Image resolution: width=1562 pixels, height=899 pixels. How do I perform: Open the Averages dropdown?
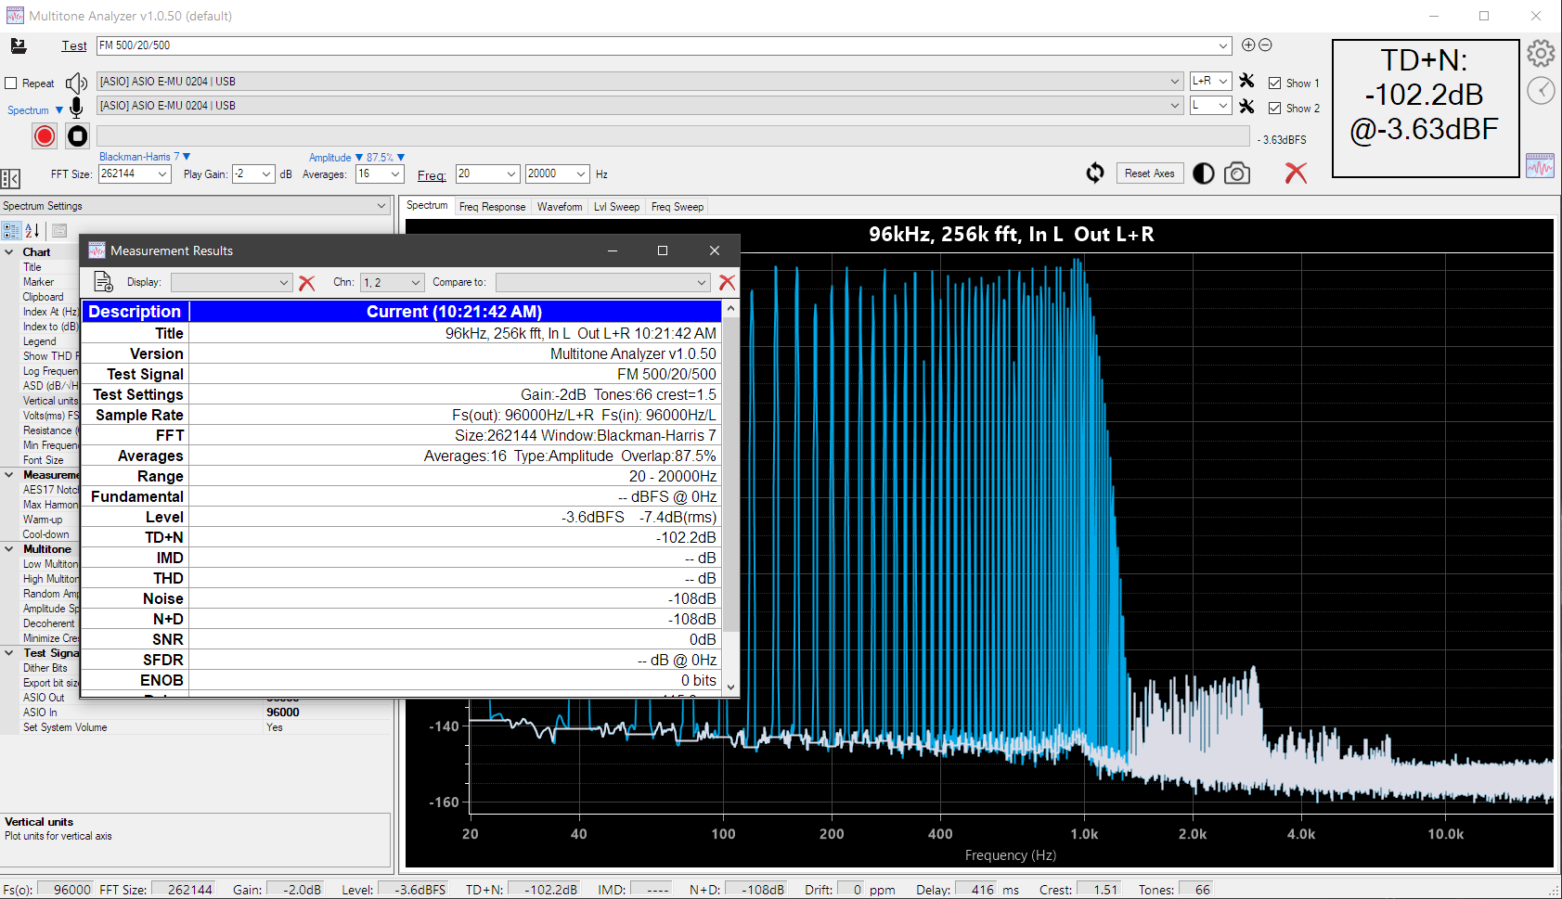(x=395, y=173)
